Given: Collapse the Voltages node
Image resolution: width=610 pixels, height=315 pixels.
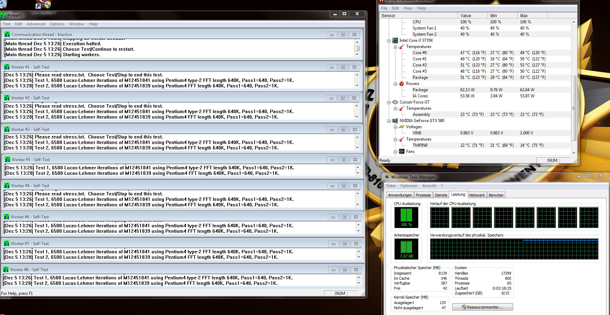Looking at the screenshot, I should click(396, 127).
